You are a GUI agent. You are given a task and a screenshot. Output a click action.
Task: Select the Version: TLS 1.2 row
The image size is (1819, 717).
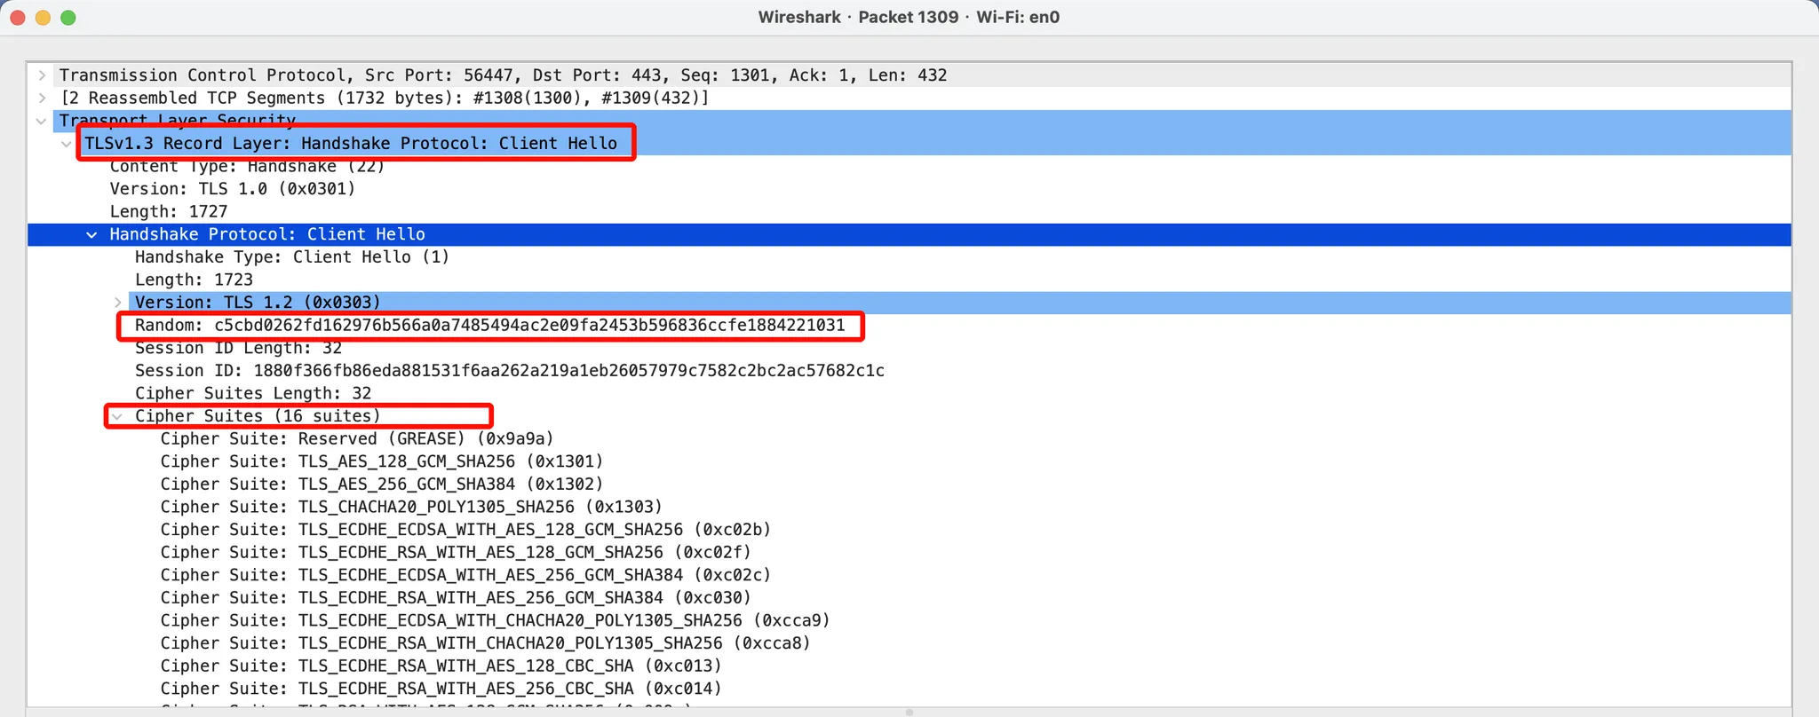258,303
